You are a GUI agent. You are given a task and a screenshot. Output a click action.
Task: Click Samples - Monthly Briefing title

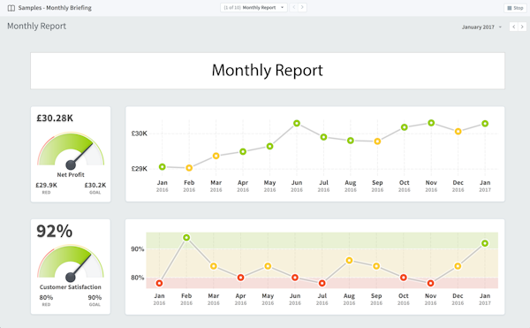click(x=55, y=8)
